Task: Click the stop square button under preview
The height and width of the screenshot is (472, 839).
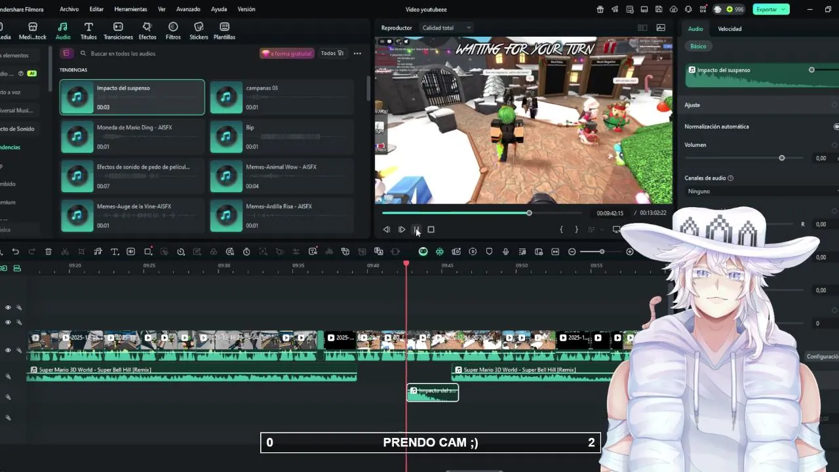Action: point(431,229)
